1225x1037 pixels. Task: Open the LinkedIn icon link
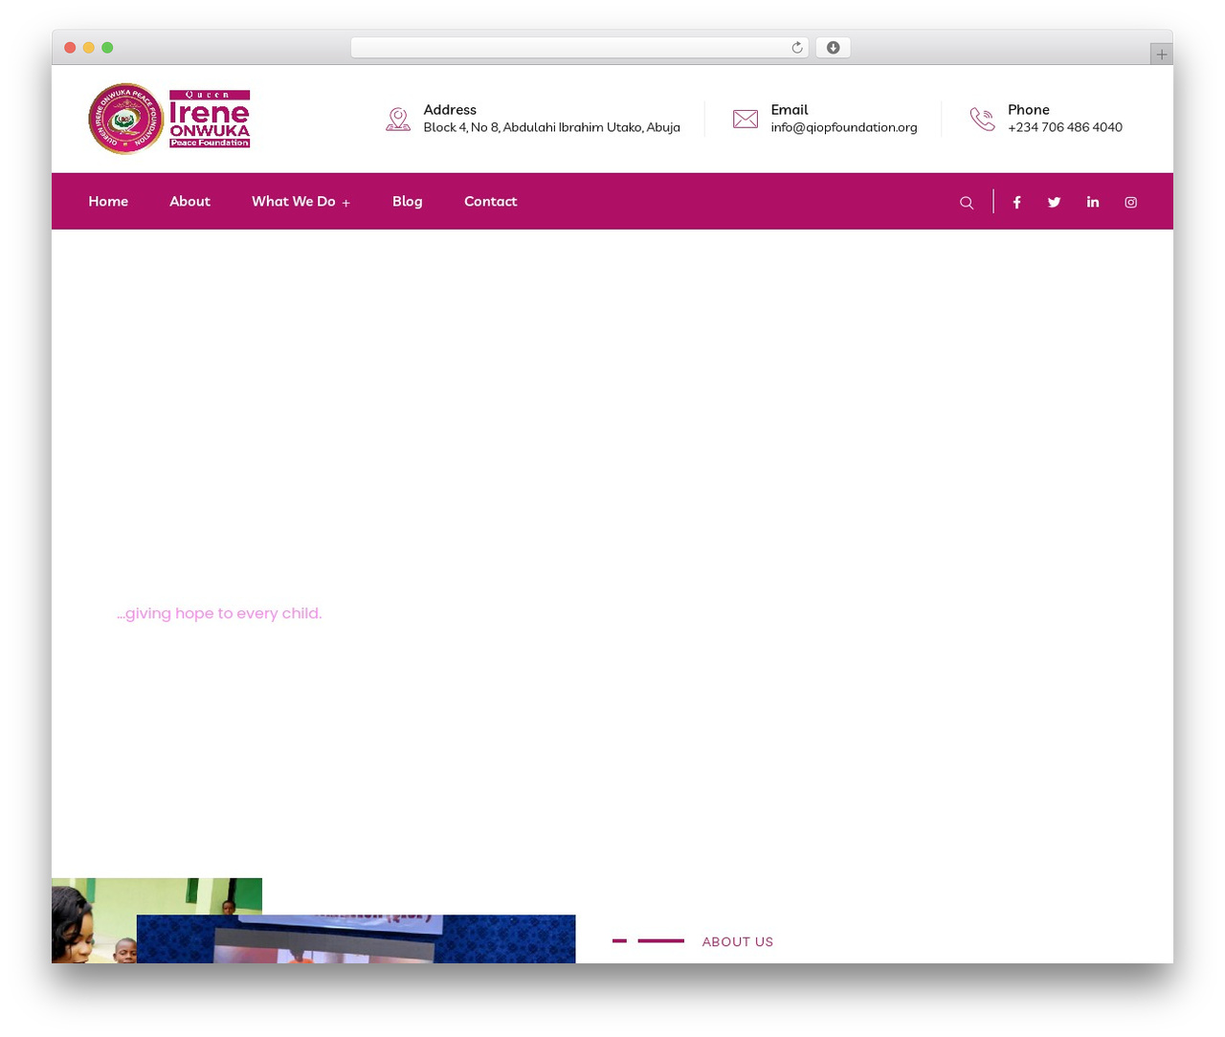click(1093, 202)
